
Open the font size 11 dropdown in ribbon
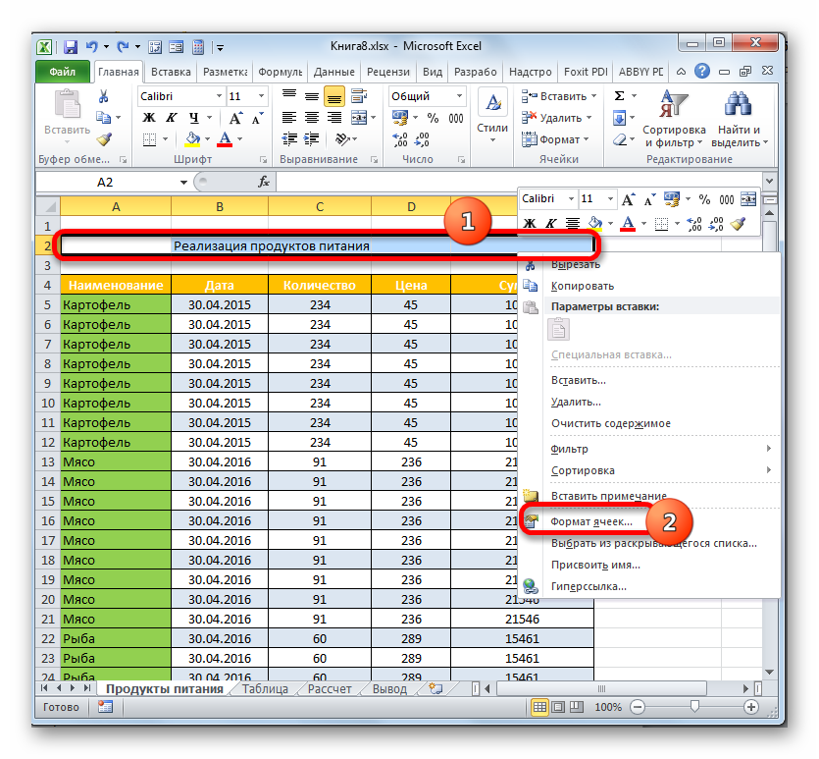261,96
